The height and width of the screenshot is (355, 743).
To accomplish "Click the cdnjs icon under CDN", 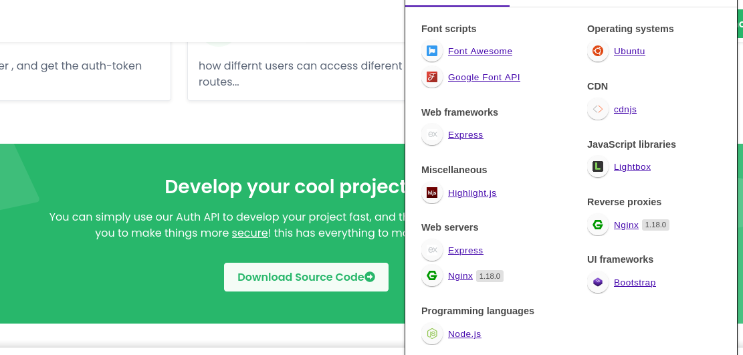I will (x=598, y=110).
